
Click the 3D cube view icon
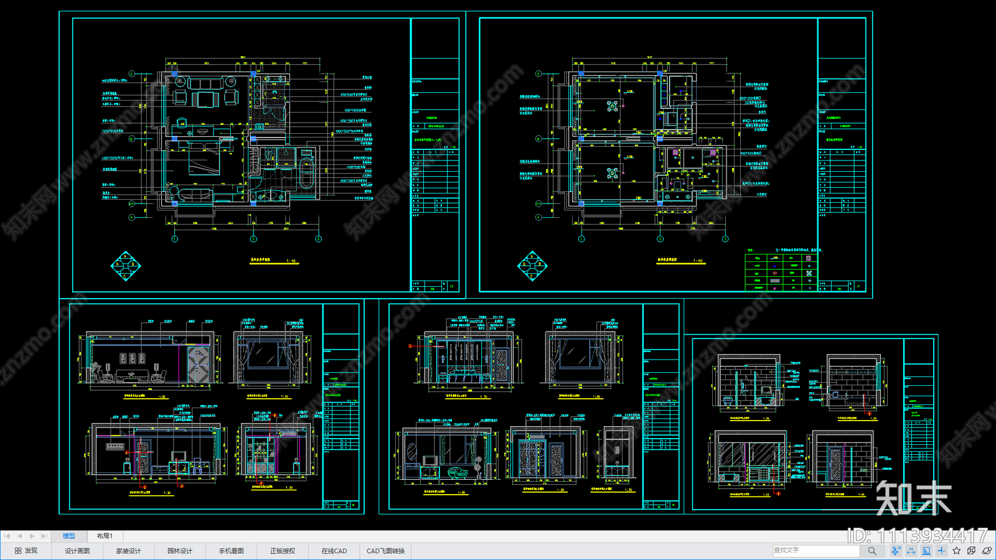pos(972,551)
